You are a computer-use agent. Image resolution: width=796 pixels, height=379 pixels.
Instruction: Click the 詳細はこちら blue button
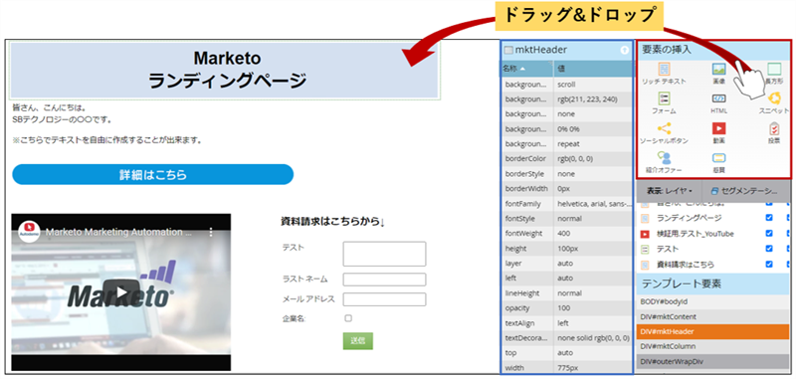coord(153,175)
